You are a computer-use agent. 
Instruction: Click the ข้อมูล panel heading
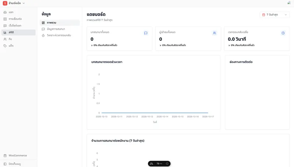point(46,14)
